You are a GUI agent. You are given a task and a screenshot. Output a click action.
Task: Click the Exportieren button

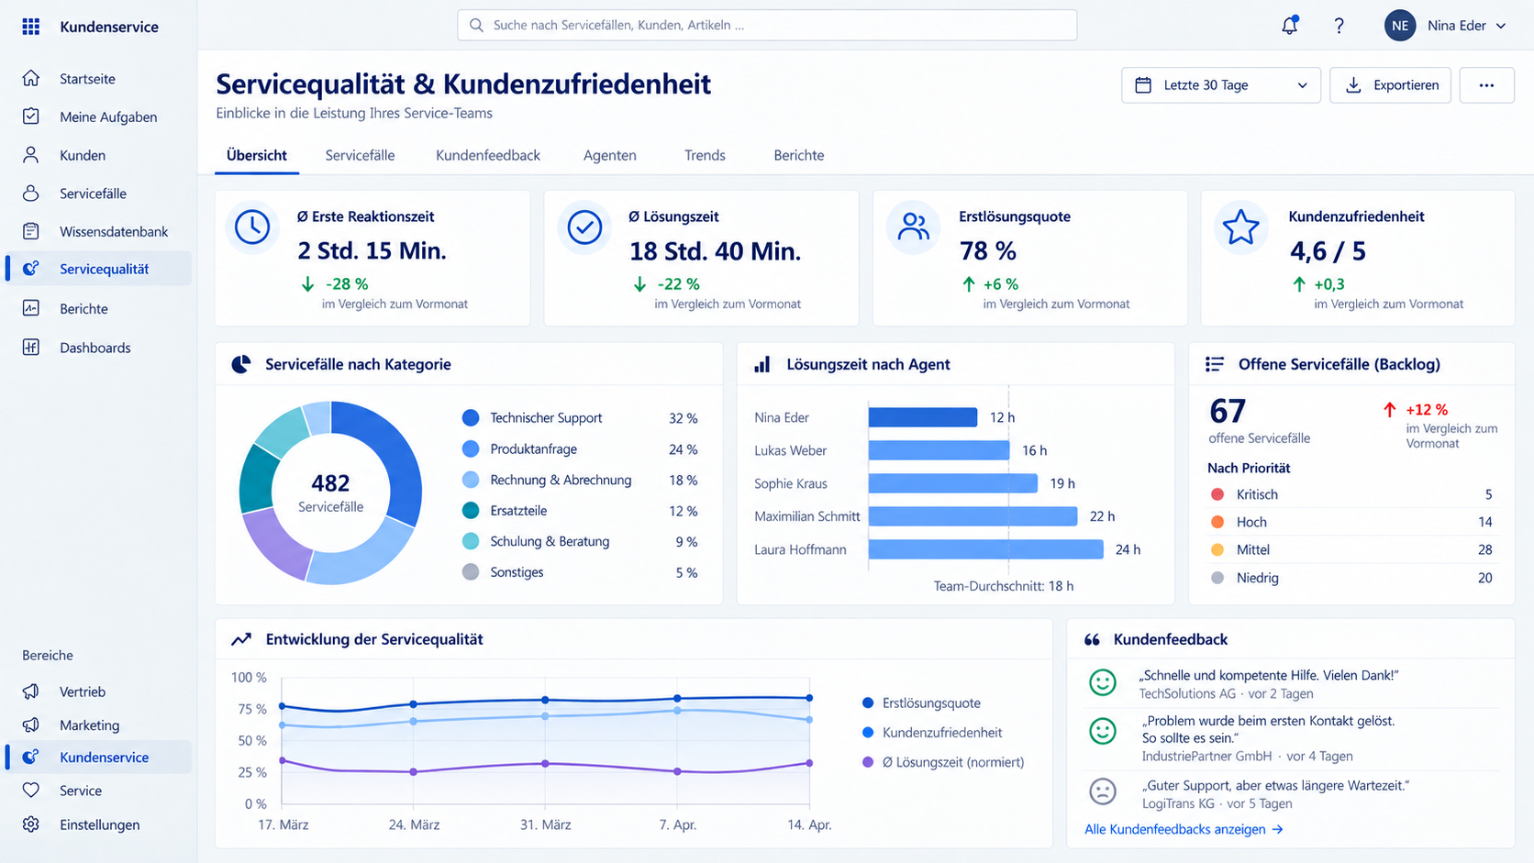(x=1390, y=85)
